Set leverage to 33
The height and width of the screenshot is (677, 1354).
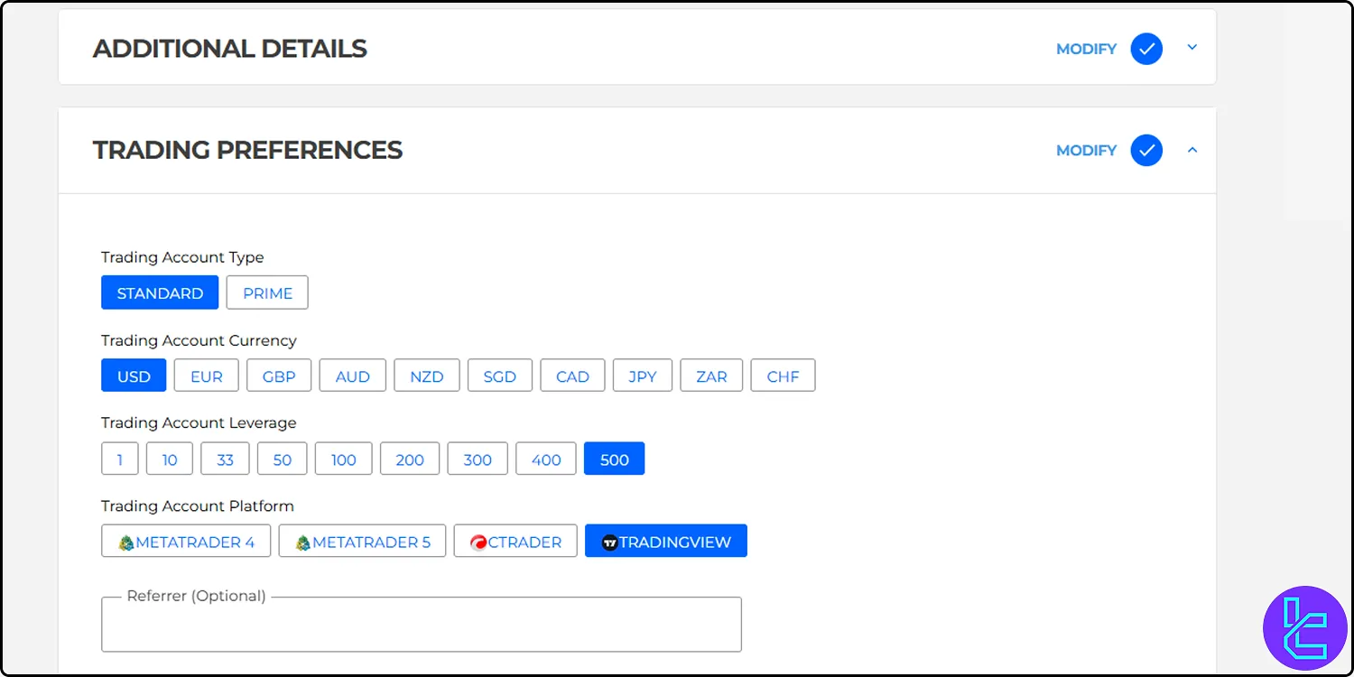click(x=225, y=459)
